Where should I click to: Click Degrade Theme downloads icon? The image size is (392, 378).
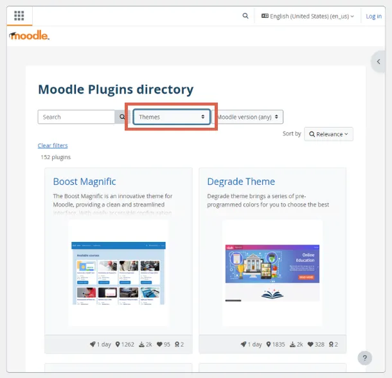coord(292,345)
